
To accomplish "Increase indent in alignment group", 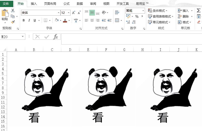I will 109,20.
